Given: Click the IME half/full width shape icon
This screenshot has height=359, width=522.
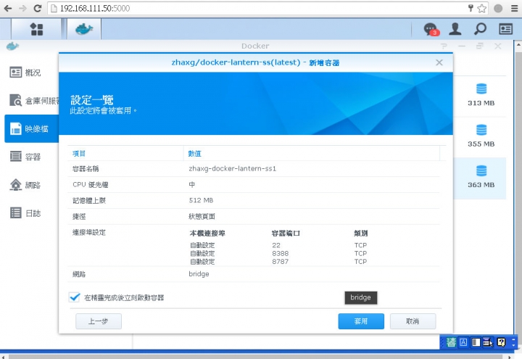Looking at the screenshot, I should coord(476,342).
